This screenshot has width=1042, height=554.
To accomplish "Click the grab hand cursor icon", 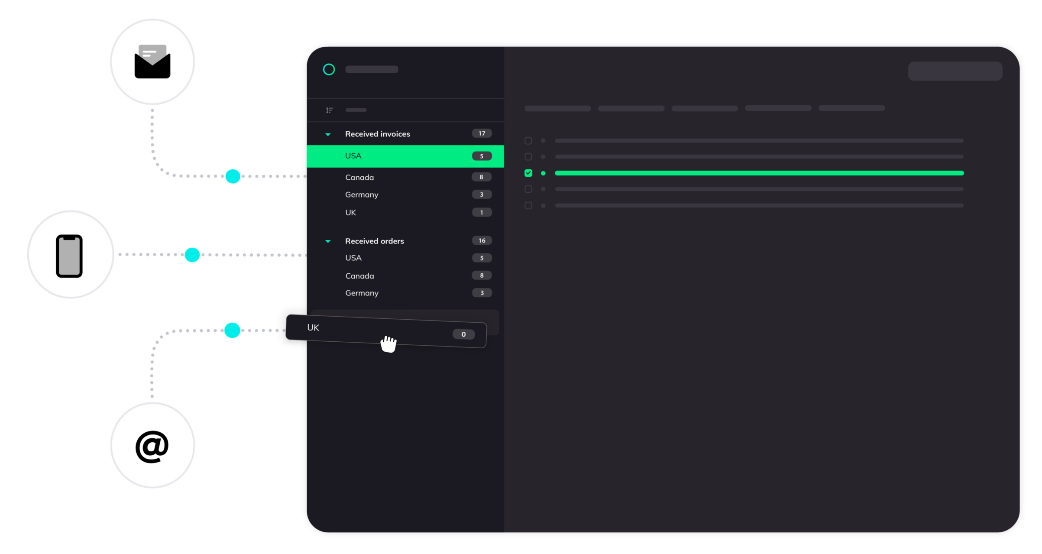I will (388, 344).
